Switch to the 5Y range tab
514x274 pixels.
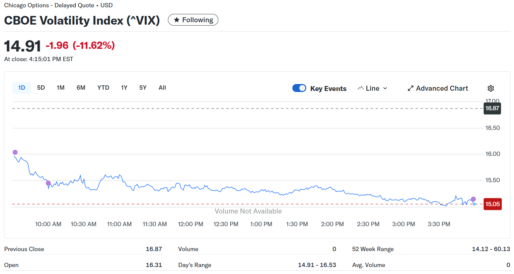coord(143,88)
